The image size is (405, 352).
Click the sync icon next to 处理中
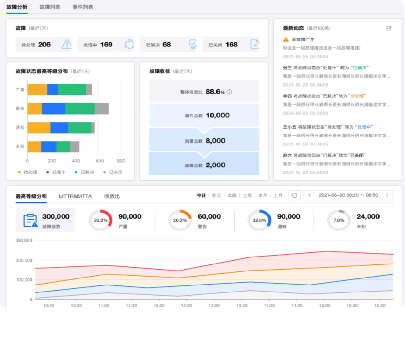[129, 44]
